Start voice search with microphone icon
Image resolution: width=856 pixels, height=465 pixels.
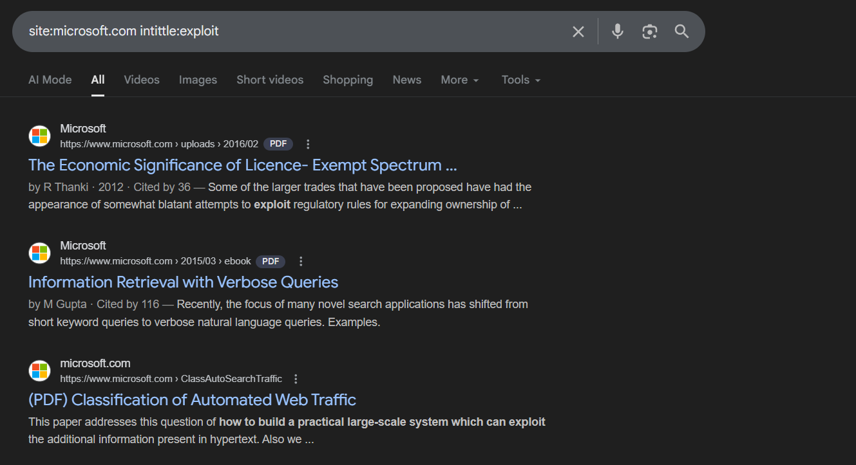click(x=618, y=32)
